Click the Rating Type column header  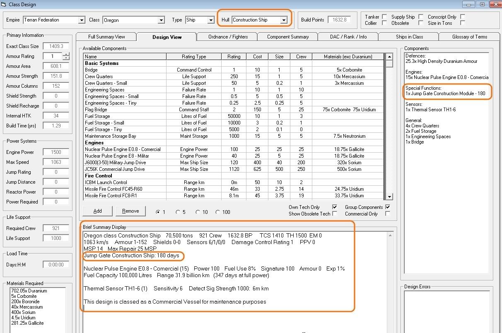coord(194,57)
